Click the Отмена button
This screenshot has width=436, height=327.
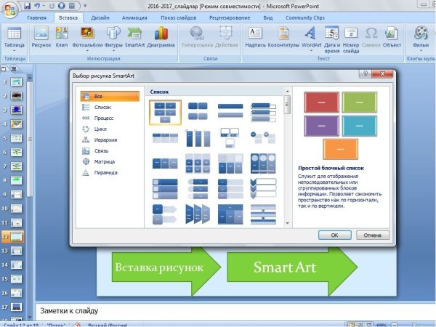coord(372,235)
